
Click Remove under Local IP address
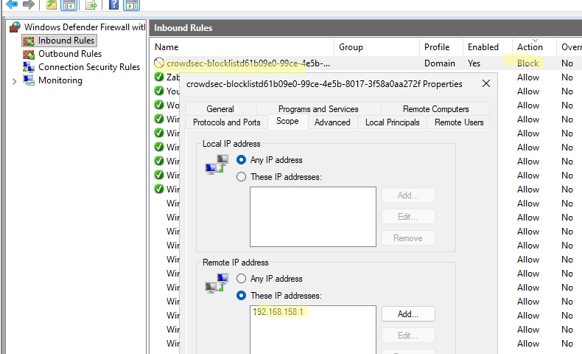[x=408, y=238]
